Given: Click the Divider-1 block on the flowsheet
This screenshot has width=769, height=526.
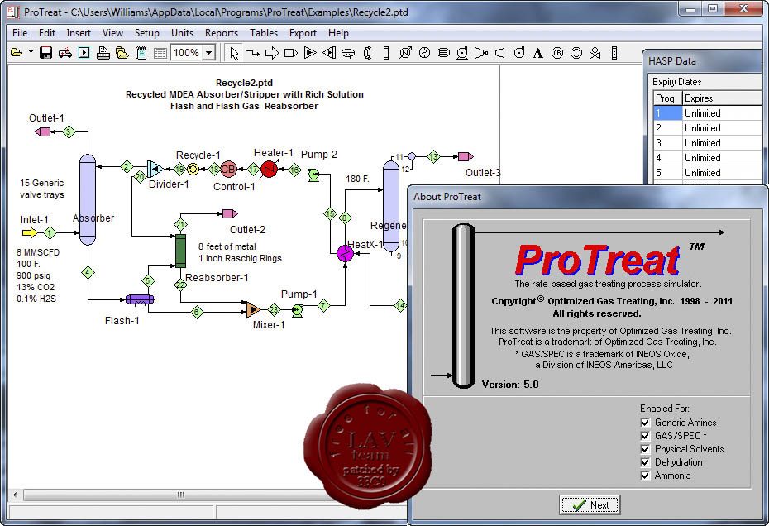Looking at the screenshot, I should point(155,170).
